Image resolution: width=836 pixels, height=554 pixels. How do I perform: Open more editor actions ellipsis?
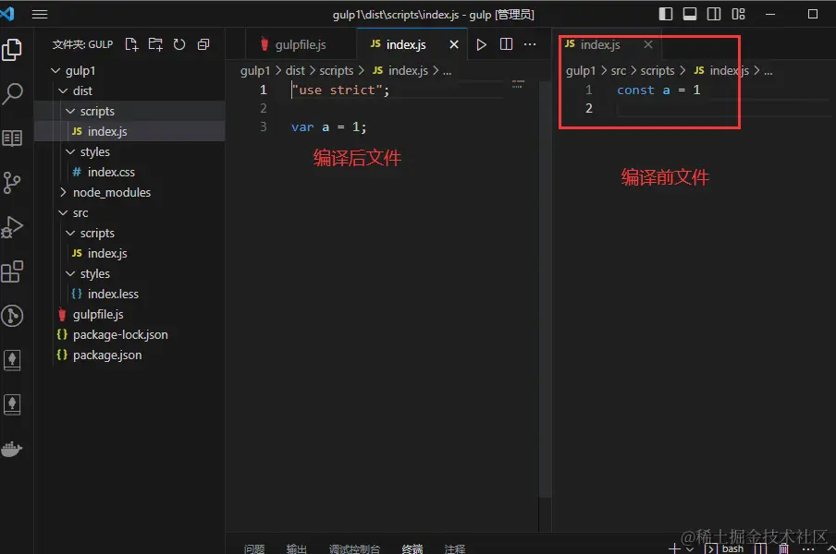pos(530,44)
